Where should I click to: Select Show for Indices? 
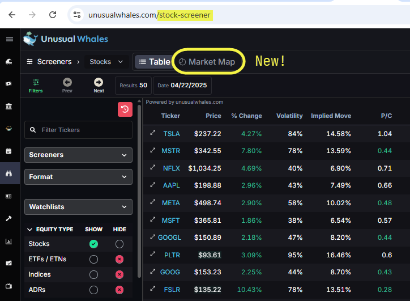coord(93,274)
